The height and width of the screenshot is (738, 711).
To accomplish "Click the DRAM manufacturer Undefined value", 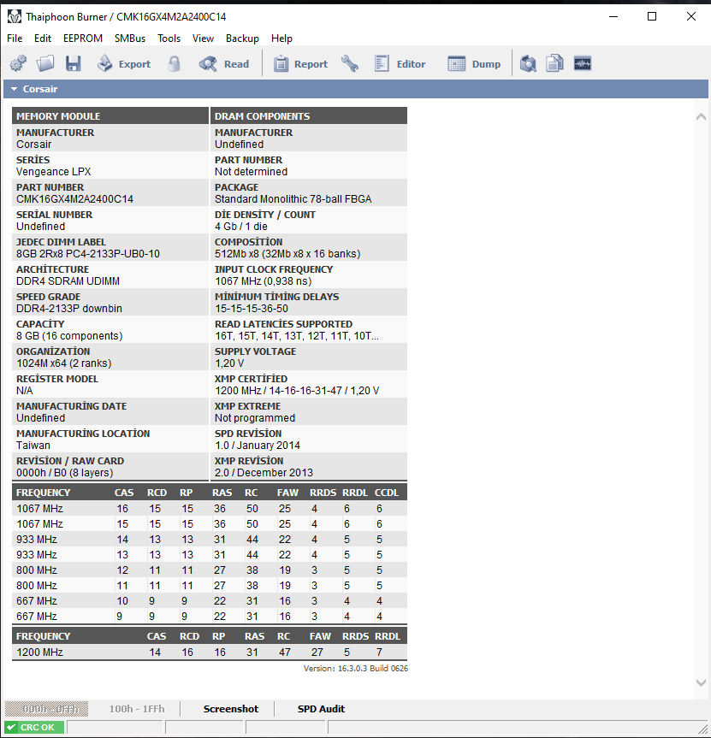I will click(240, 145).
